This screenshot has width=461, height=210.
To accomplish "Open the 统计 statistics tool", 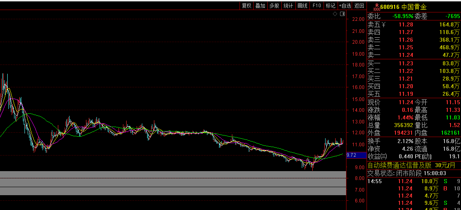I will (288, 6).
